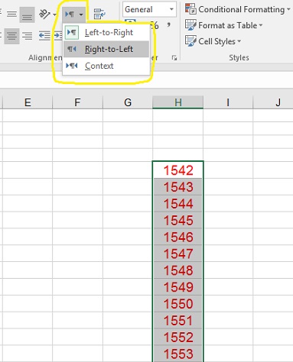The width and height of the screenshot is (293, 362).
Task: Open Format as Table gallery
Action: (223, 25)
